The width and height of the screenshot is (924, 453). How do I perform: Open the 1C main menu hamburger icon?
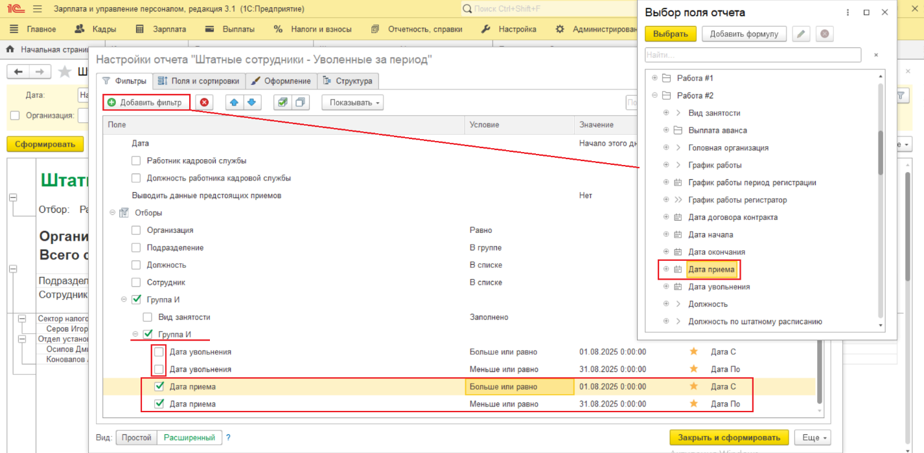tap(37, 9)
